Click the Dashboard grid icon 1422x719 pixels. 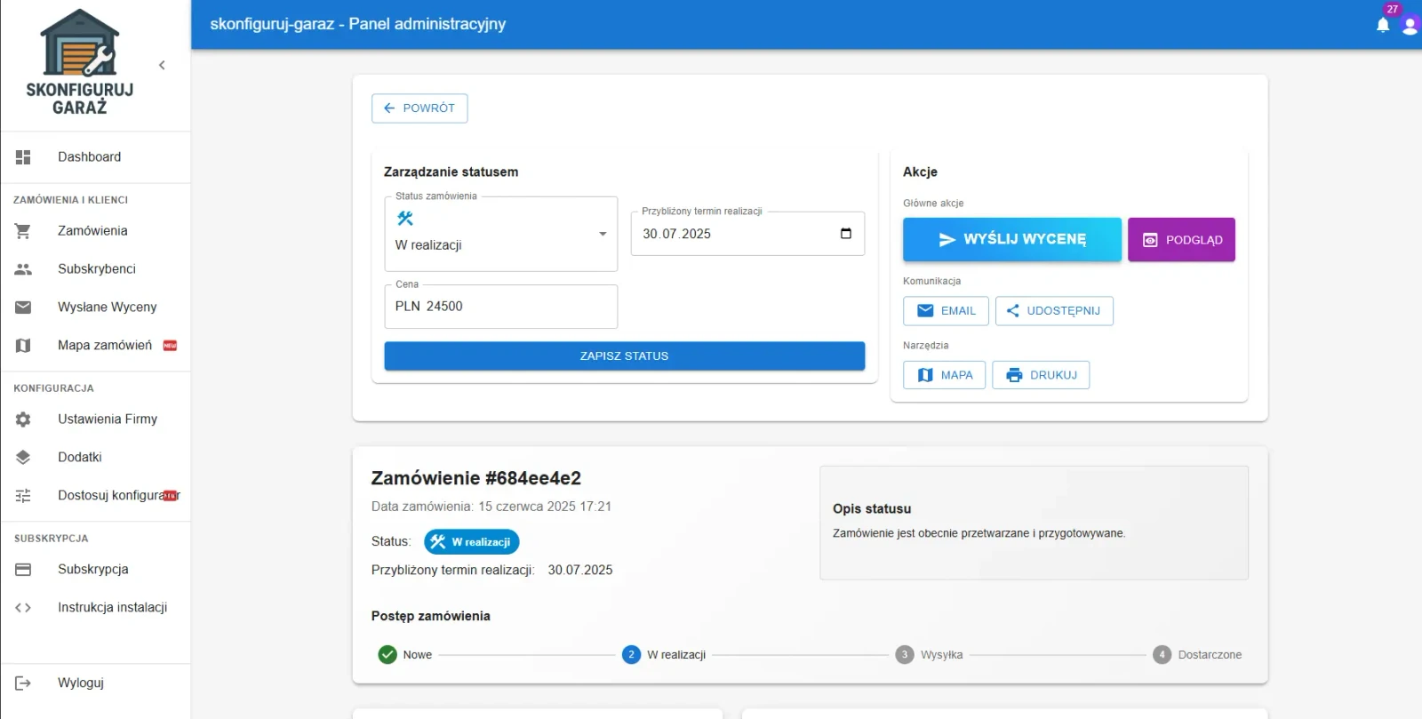23,157
